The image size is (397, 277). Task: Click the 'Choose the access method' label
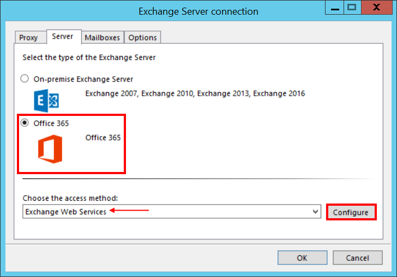click(x=70, y=198)
